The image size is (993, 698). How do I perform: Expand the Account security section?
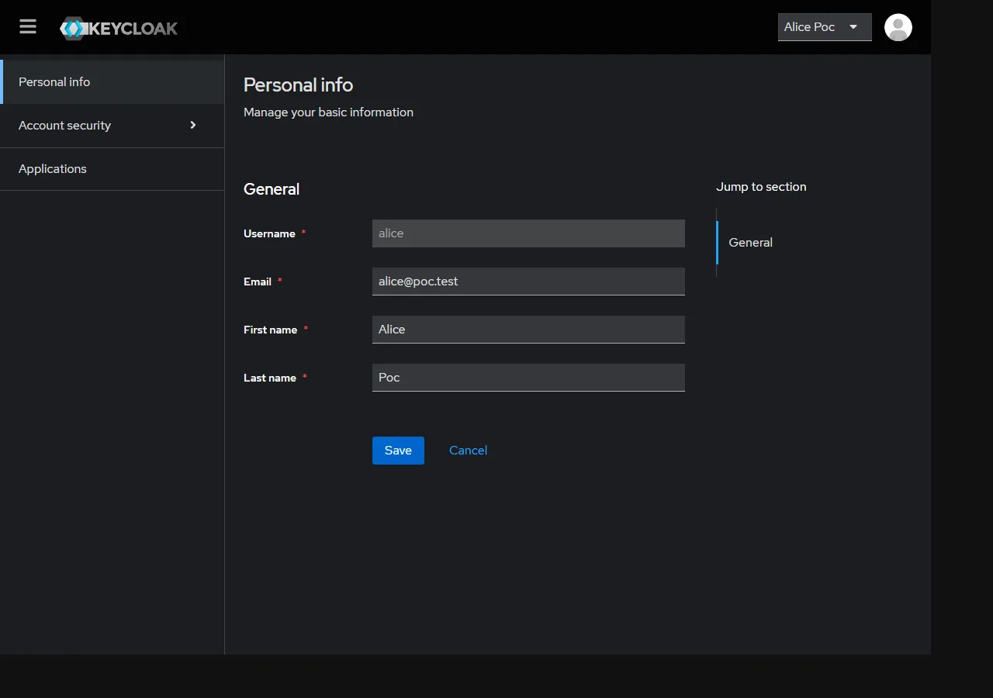[x=112, y=126]
